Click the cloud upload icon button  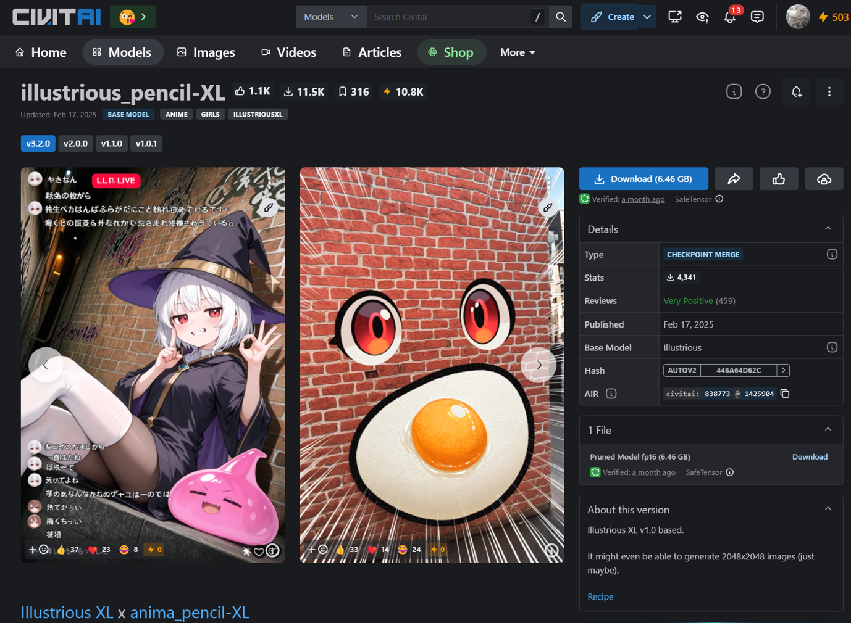(x=824, y=179)
